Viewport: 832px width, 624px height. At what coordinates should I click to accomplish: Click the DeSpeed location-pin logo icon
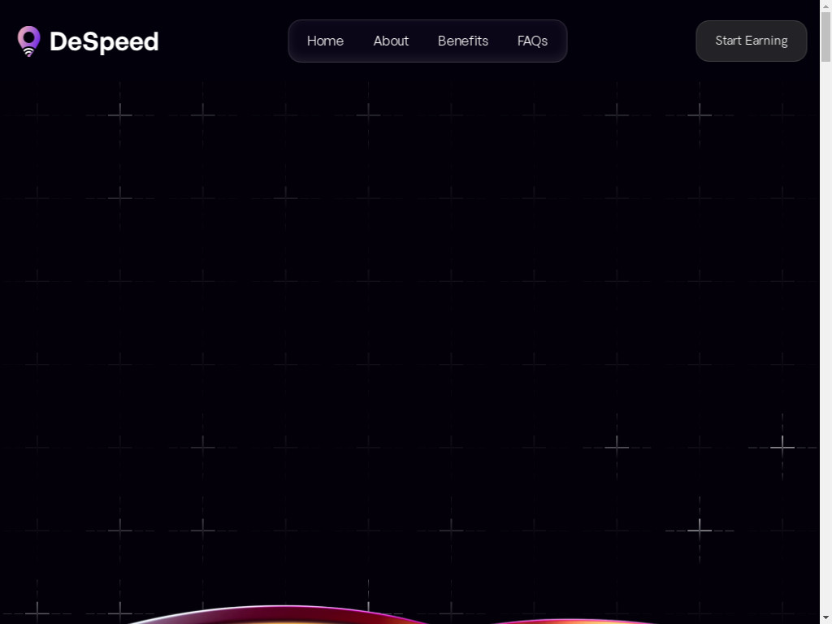tap(28, 41)
